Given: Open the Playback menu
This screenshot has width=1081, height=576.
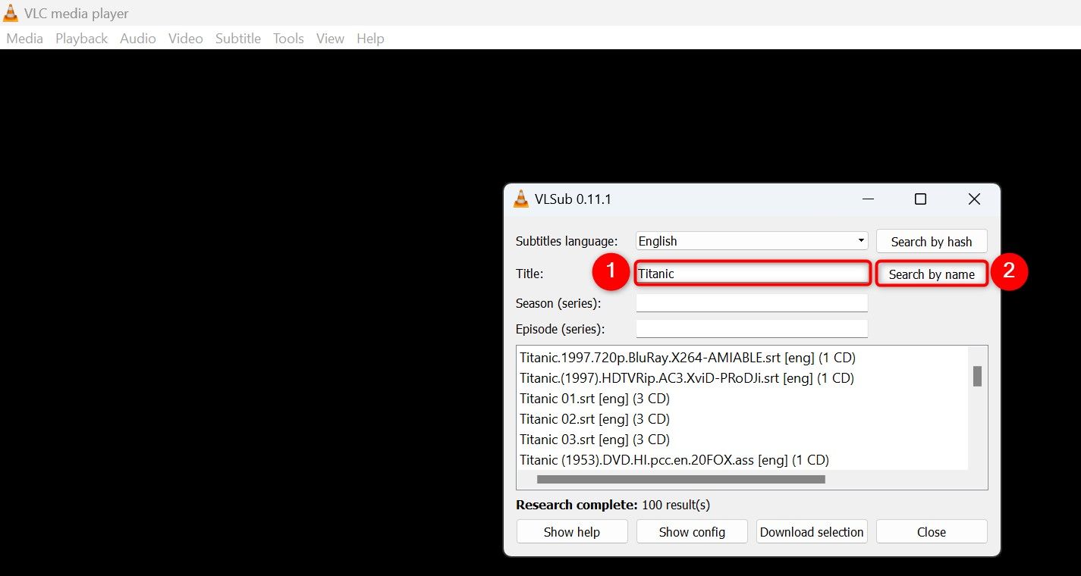Looking at the screenshot, I should click(x=81, y=39).
